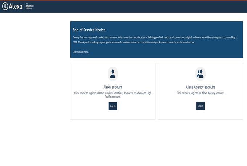Select the single-user avatar icon

coord(113,74)
